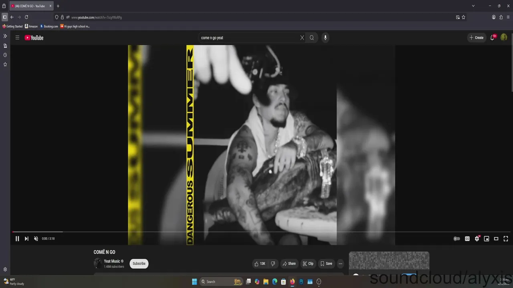Click the taskbar Search box
Image resolution: width=513 pixels, height=288 pixels.
pyautogui.click(x=220, y=282)
